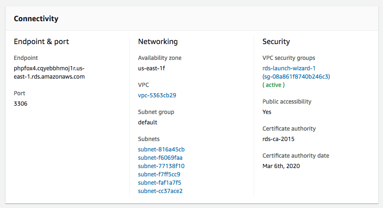Select the subnet-f6069faa link
The width and height of the screenshot is (383, 208).
coord(160,158)
